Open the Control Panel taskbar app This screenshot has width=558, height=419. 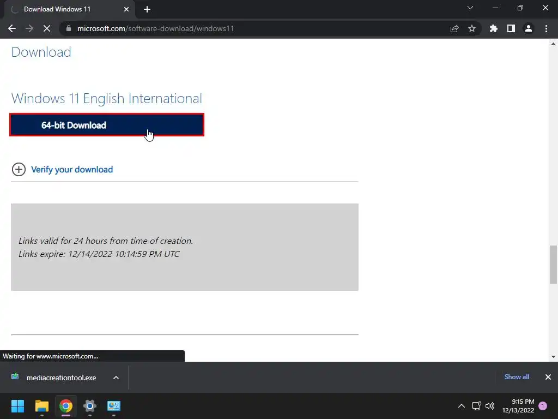click(114, 406)
